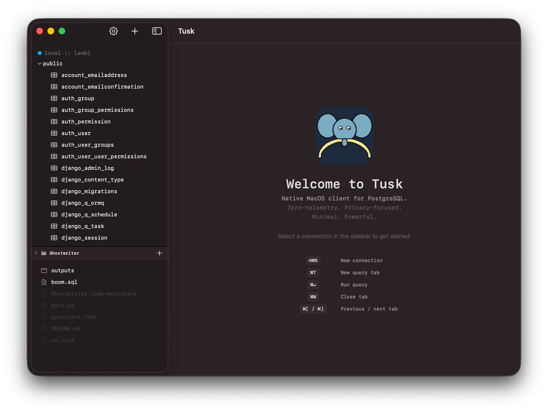Screen dimensions: 548x412
Task: Open the auth_permission table name
Action: coord(86,122)
